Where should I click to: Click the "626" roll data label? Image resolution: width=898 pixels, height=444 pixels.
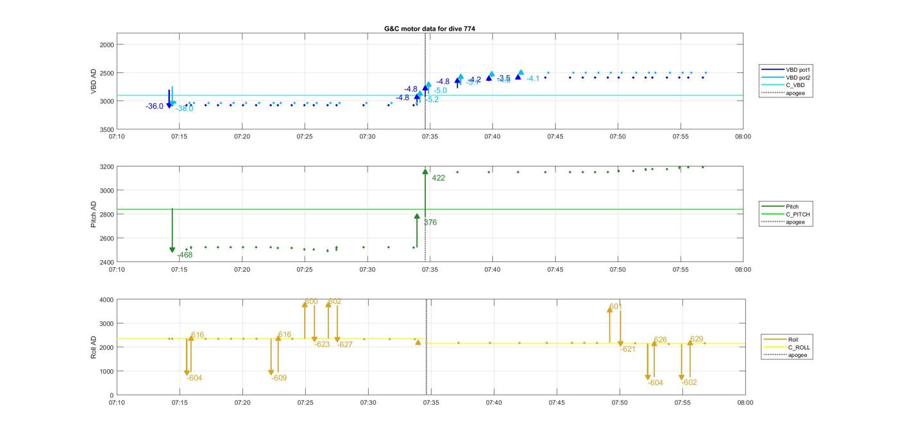tap(660, 340)
